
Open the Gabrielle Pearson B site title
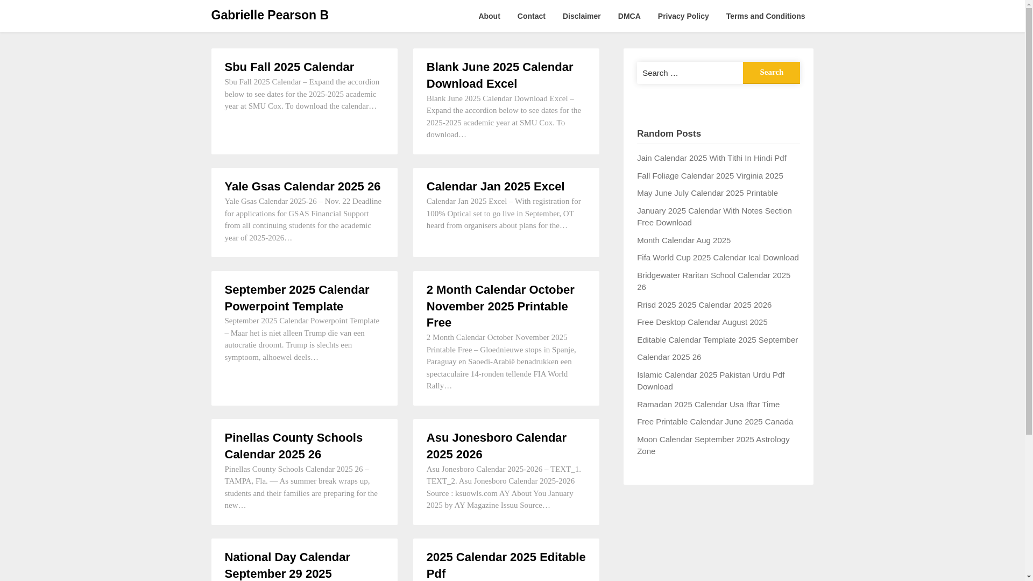[270, 15]
